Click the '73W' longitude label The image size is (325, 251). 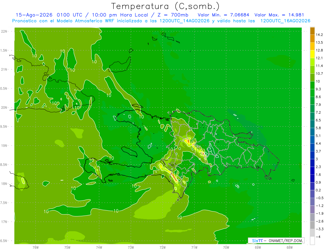[x=131, y=247]
